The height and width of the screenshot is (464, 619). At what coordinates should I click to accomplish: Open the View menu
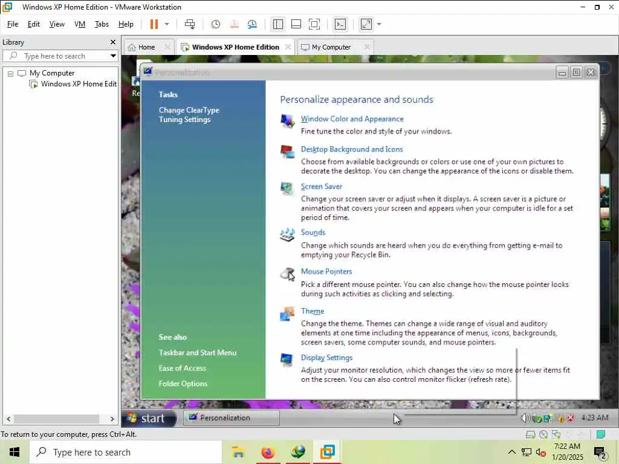click(57, 24)
